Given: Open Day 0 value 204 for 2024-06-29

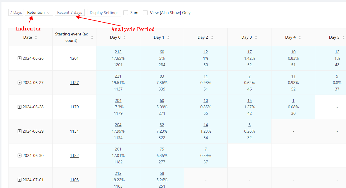Looking at the screenshot, I should 118,125.
